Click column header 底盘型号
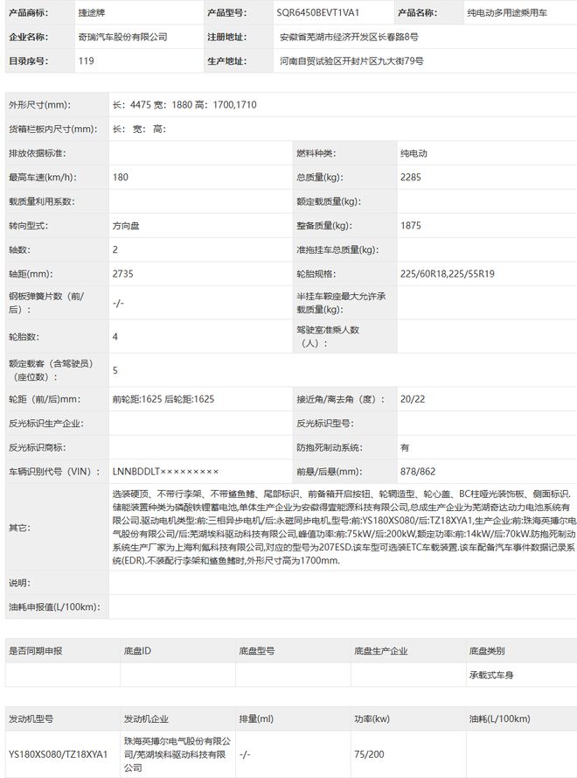The height and width of the screenshot is (778, 577). click(x=257, y=650)
